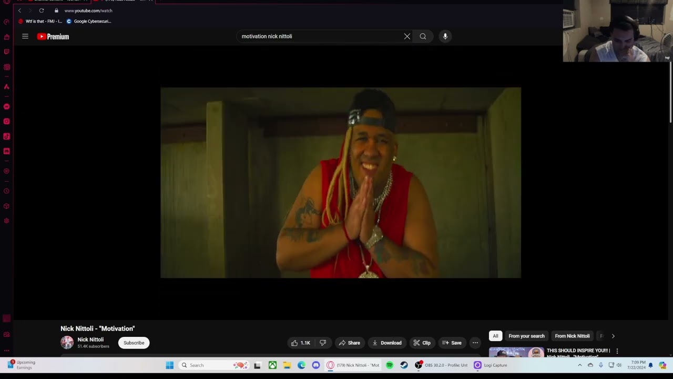Like the video with thumbs up
673x379 pixels.
(x=301, y=343)
